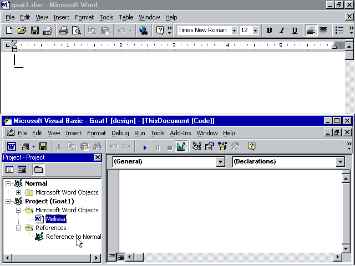Expand Microsoft Word Objects under Normal
The image size is (355, 266).
pyautogui.click(x=18, y=192)
